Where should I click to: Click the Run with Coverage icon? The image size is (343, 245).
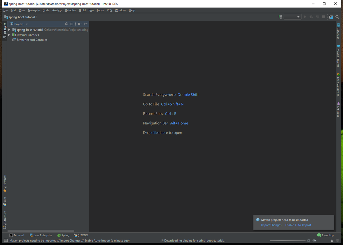point(317,17)
